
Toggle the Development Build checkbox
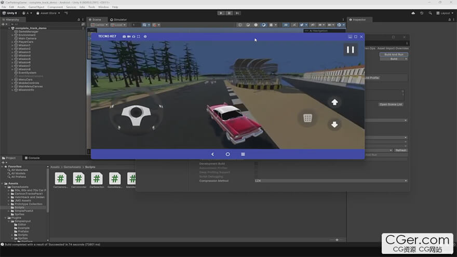(x=256, y=164)
